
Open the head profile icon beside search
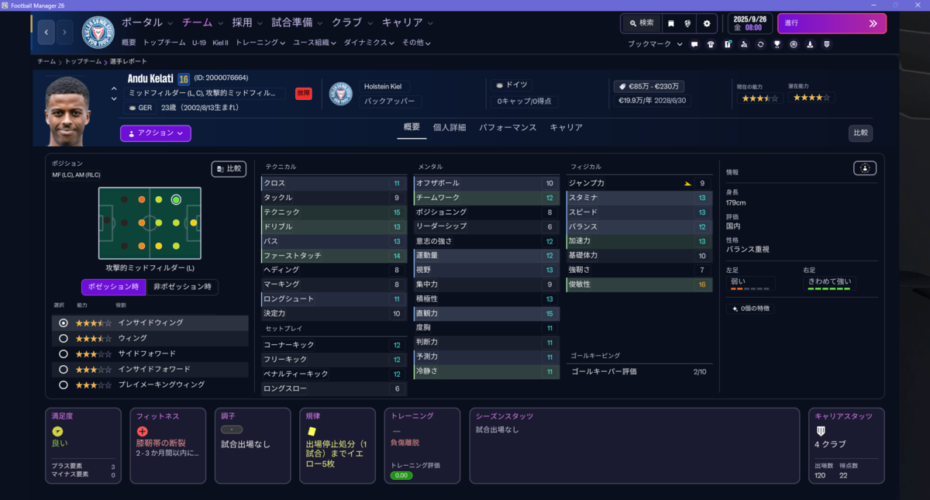[x=687, y=23]
